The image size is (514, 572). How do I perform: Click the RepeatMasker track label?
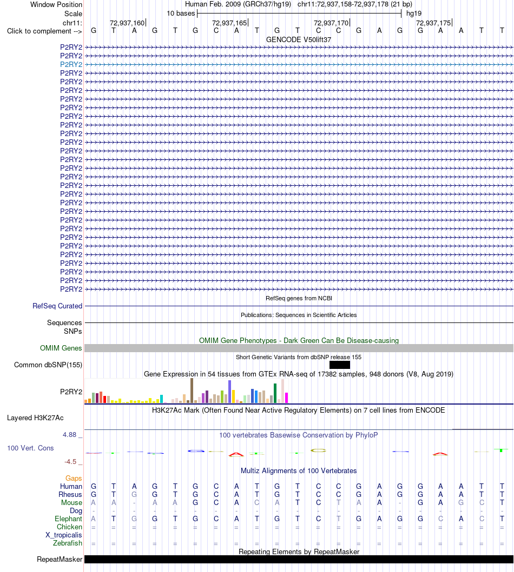click(x=60, y=559)
